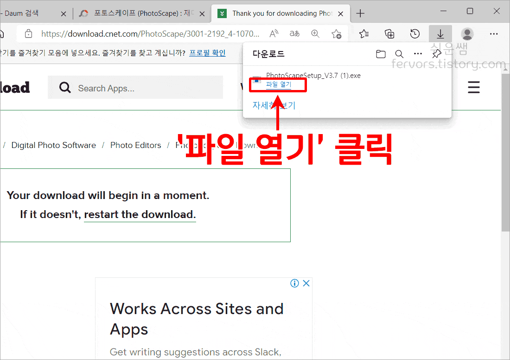Open the hamburger menu on the page
Viewport: 510px width, 360px height.
[x=473, y=87]
